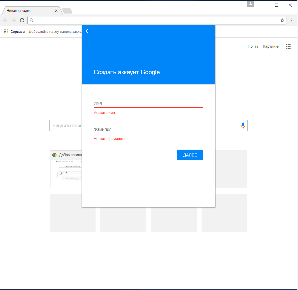Click the browser forward navigation arrow

click(14, 20)
